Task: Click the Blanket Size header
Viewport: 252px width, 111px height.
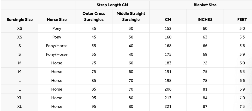Action: tap(205, 5)
